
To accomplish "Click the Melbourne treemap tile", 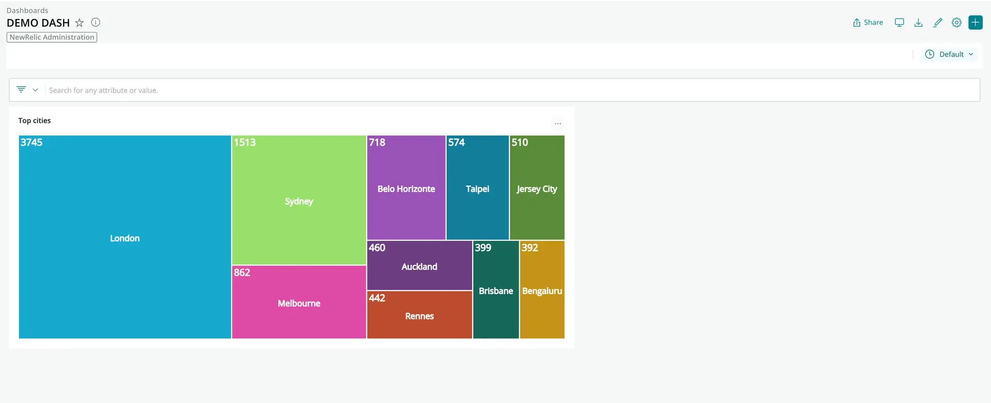I will point(299,303).
